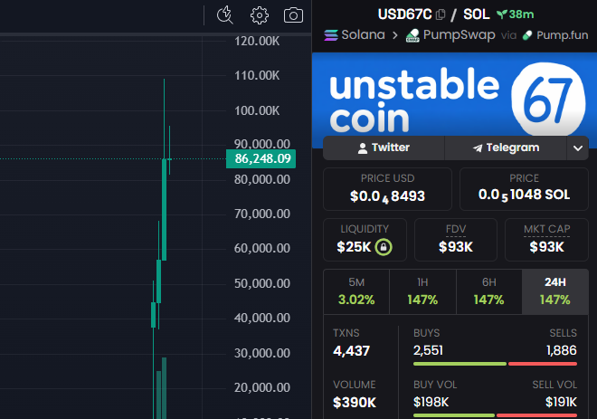Click the 38m pair age text

pos(522,14)
